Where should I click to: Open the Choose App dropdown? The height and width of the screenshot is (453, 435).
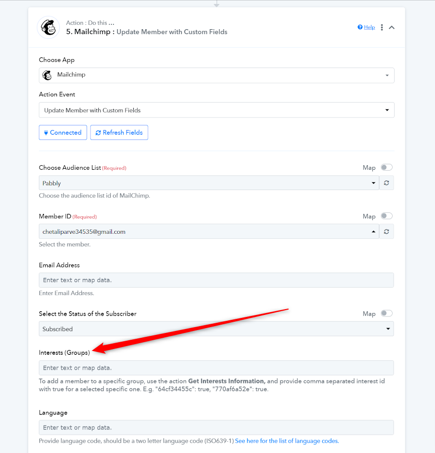[217, 75]
